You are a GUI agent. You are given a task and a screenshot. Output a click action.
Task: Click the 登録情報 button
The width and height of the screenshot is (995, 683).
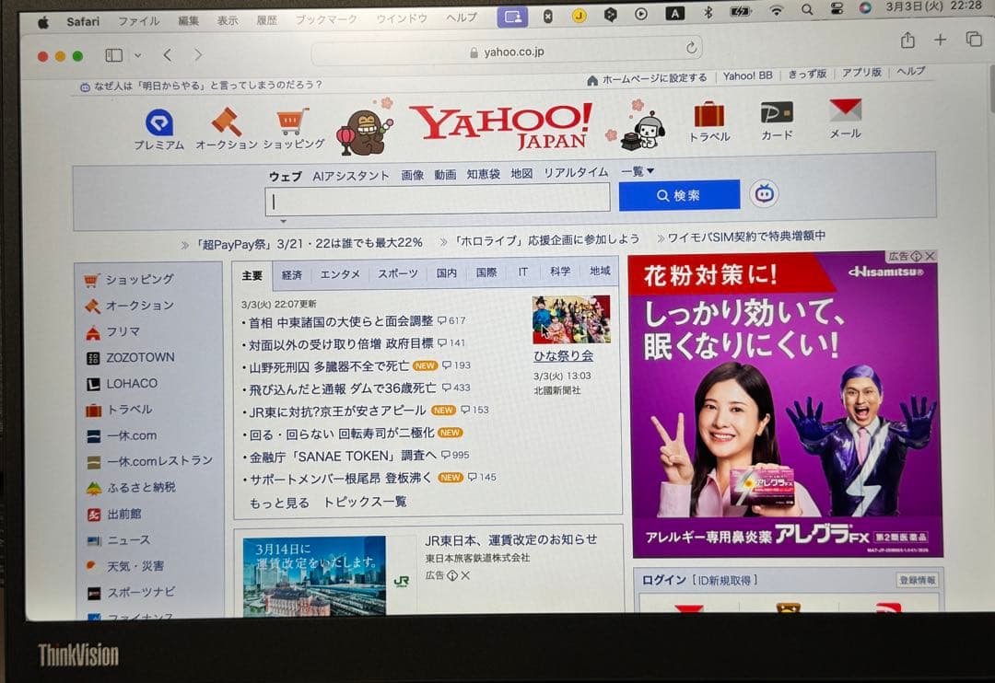click(918, 580)
